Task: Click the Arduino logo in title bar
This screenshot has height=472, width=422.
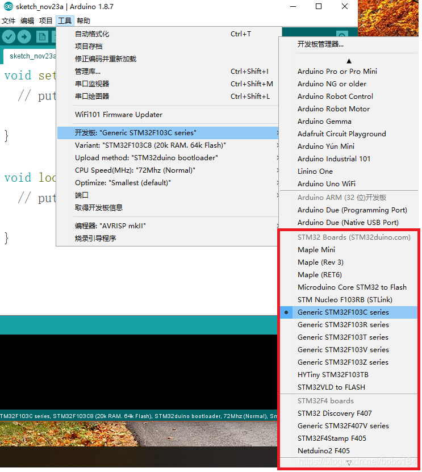Action: (9, 6)
